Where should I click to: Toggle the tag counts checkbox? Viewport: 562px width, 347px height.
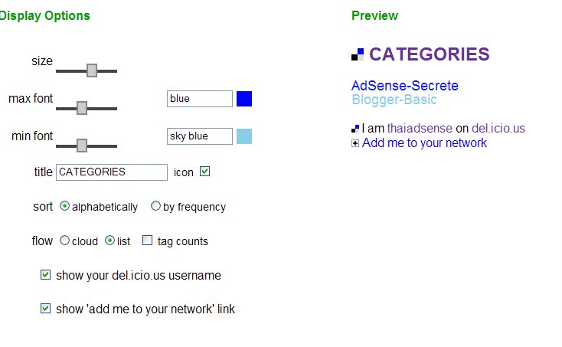pos(147,241)
